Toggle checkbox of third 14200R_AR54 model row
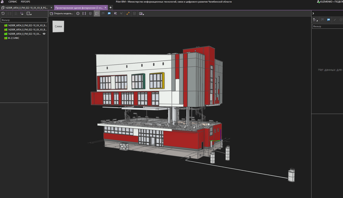343x198 pixels. (6, 34)
